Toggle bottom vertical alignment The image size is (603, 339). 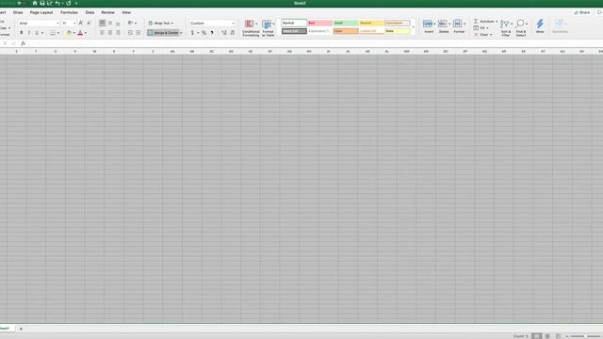pyautogui.click(x=118, y=23)
